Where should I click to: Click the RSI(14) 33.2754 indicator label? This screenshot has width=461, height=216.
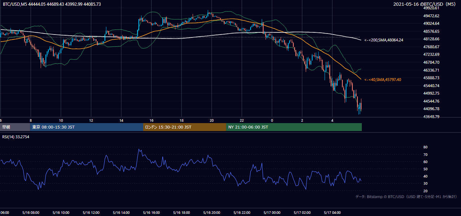tap(16, 137)
